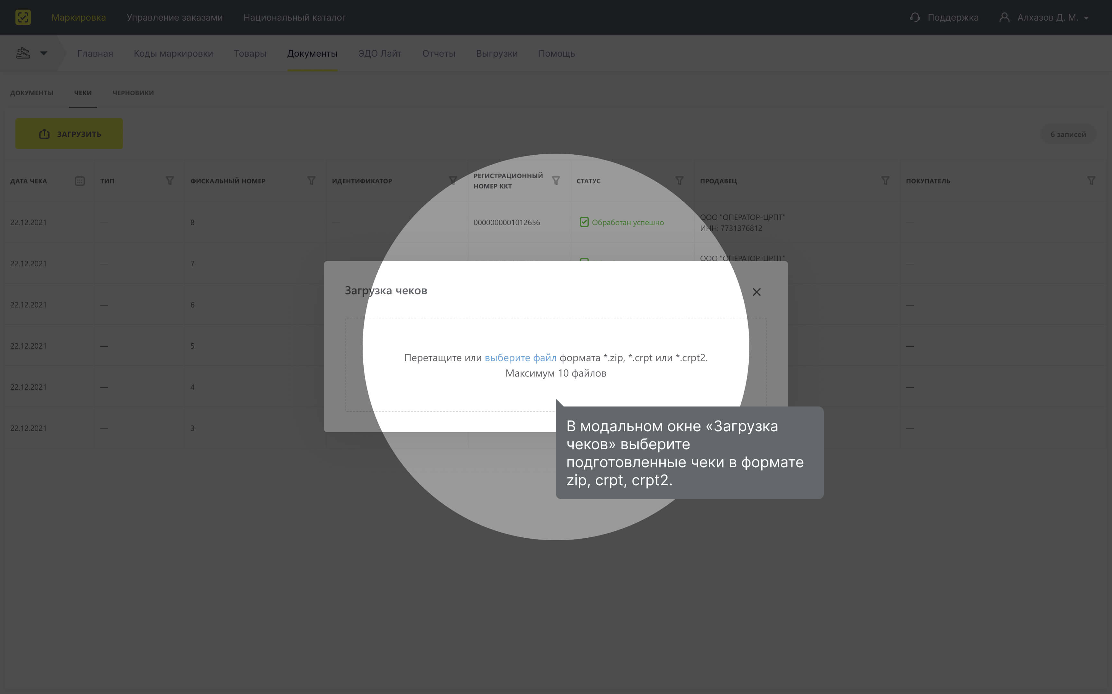Open the product group shoe icon
The height and width of the screenshot is (694, 1112).
[23, 53]
